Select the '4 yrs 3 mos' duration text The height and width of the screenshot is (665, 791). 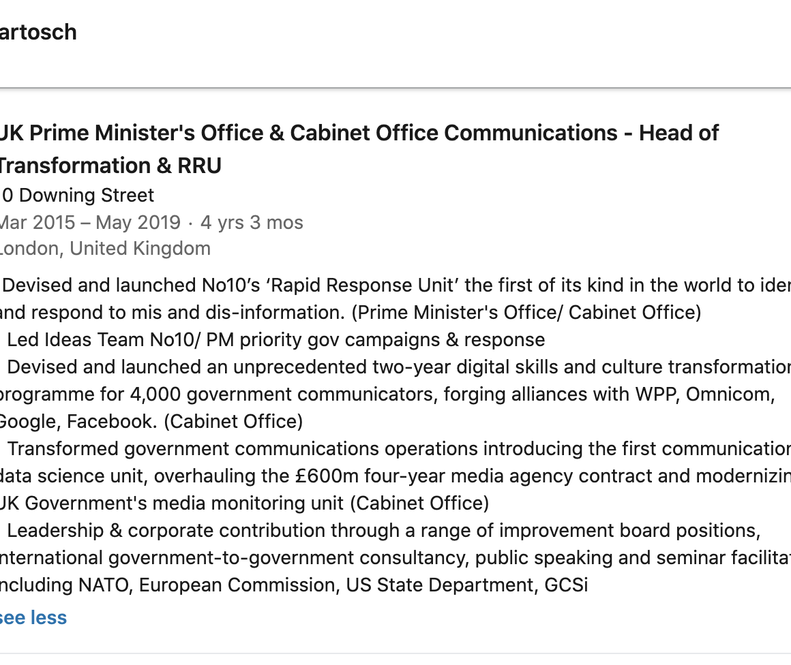point(252,223)
